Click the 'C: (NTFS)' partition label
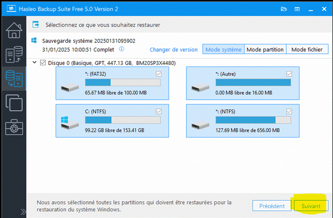Image resolution: width=333 pixels, height=218 pixels. (96, 112)
